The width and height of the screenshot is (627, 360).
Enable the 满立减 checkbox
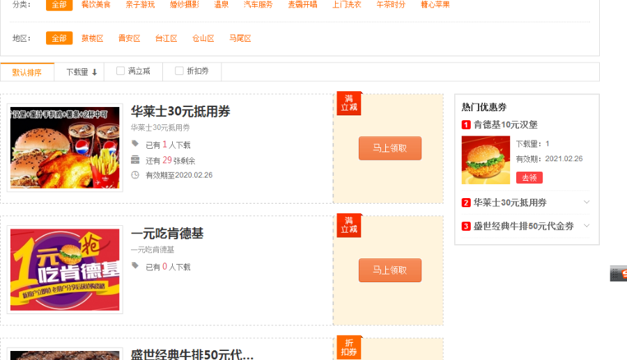pyautogui.click(x=121, y=71)
